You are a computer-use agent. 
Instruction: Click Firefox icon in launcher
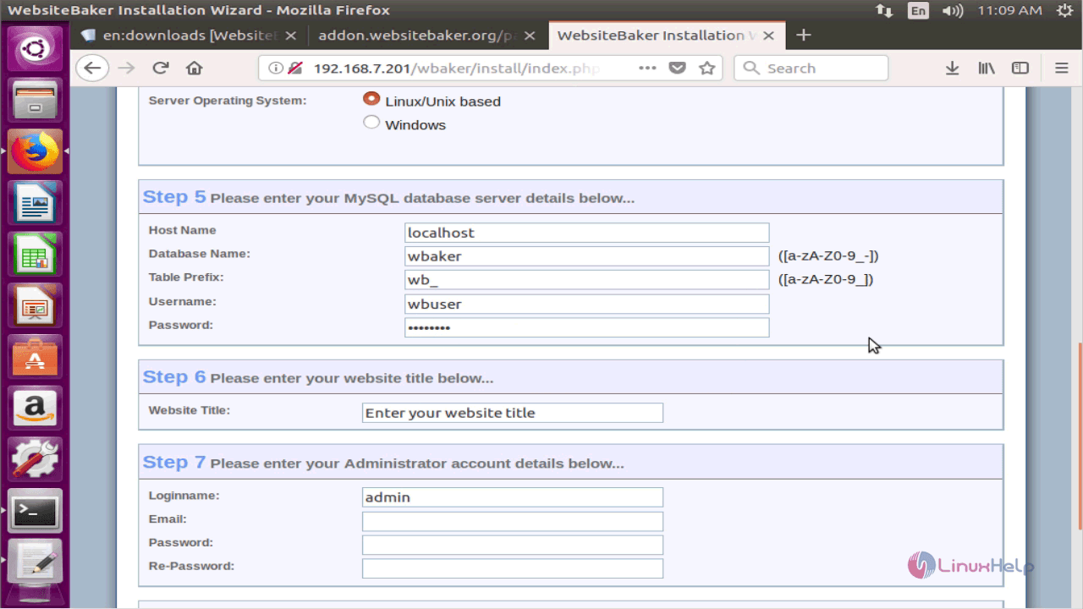click(x=35, y=152)
